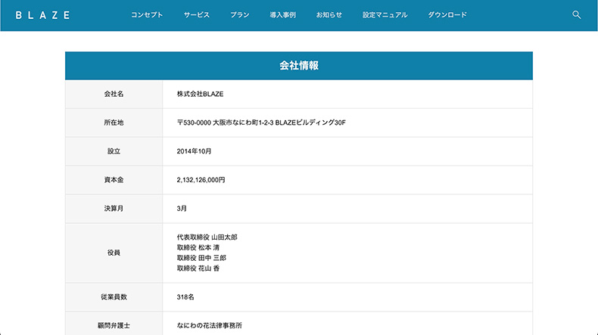Click the 会社情報 table header
Image resolution: width=598 pixels, height=335 pixels.
point(298,66)
